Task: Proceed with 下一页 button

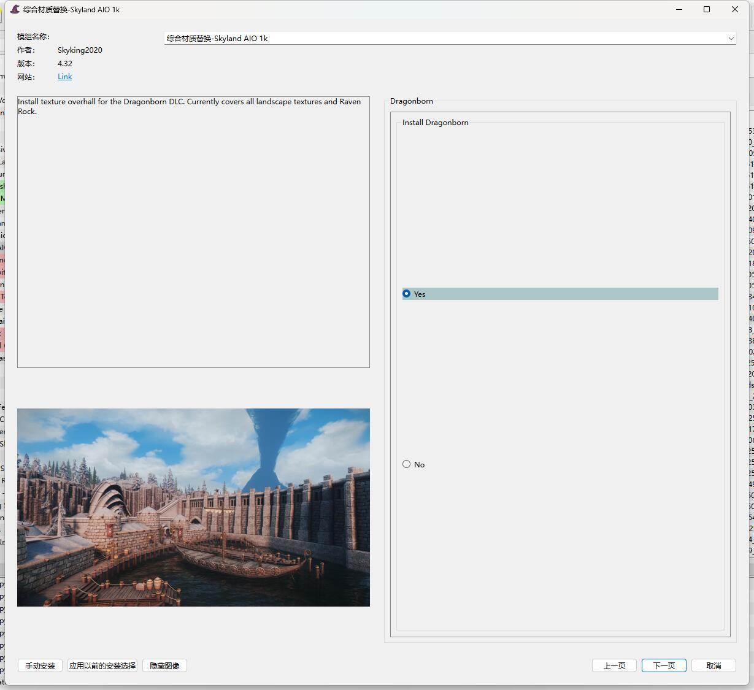Action: (664, 665)
